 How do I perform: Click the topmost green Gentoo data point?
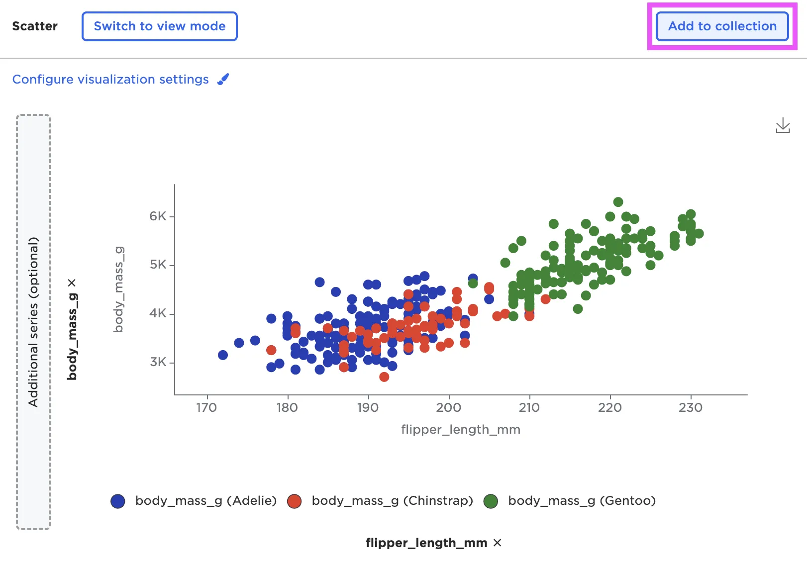pyautogui.click(x=618, y=202)
